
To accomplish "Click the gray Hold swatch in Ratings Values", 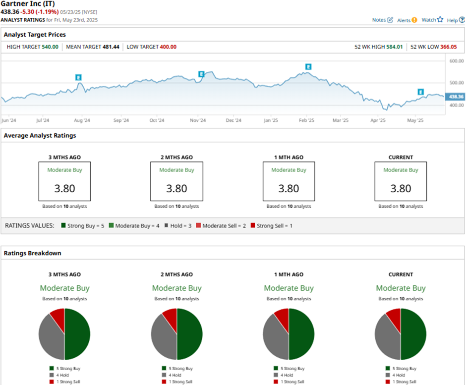I will pos(165,226).
